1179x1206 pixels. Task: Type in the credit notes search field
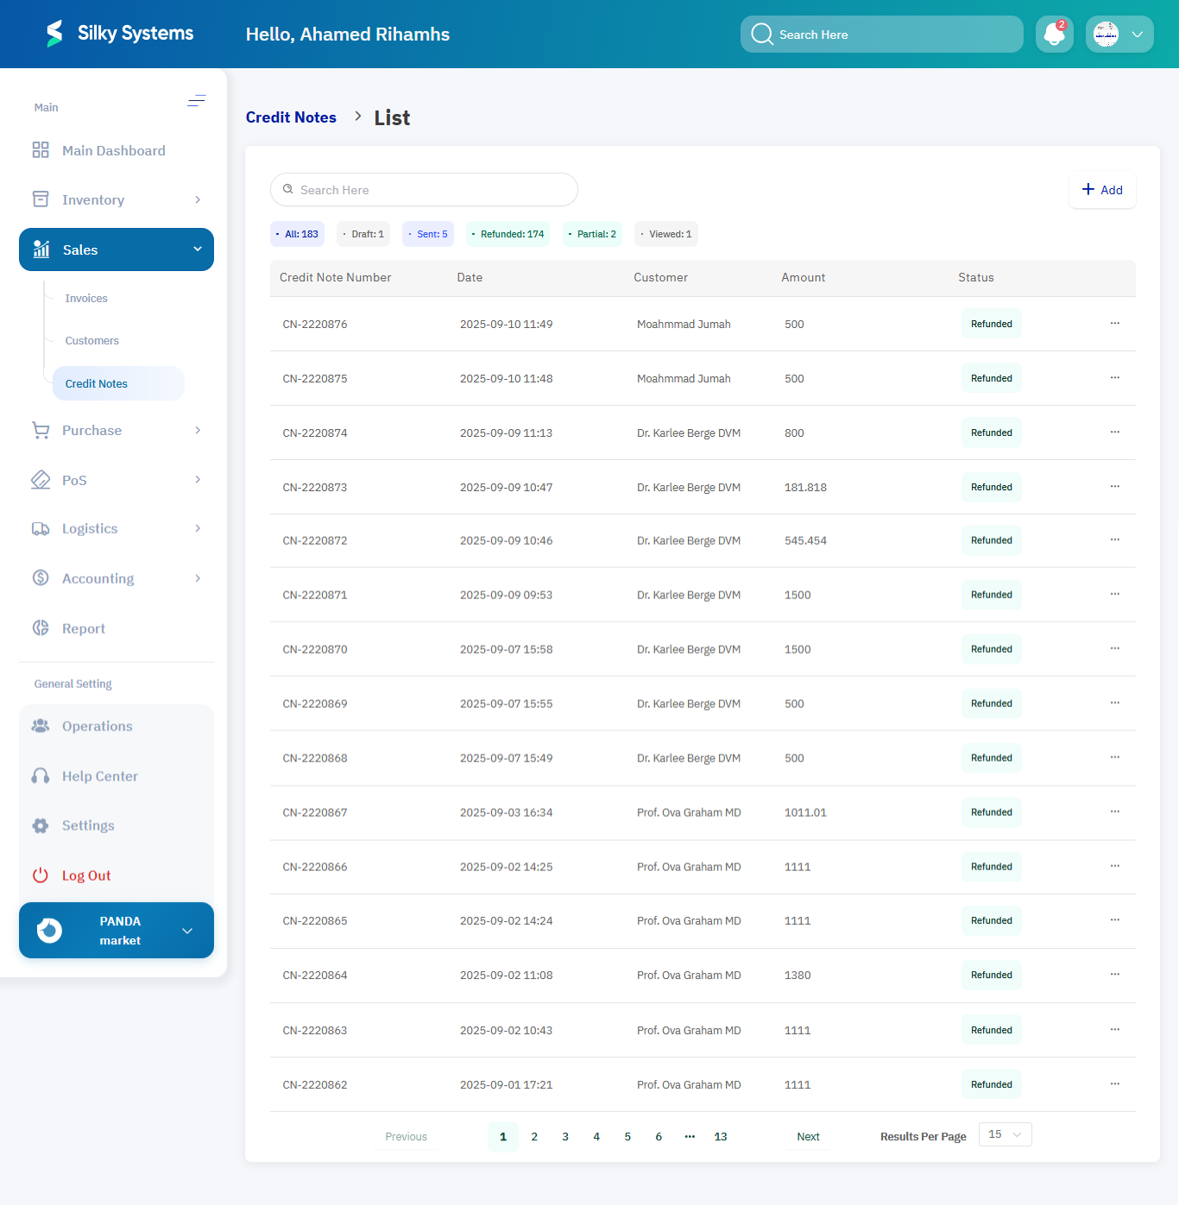click(424, 189)
